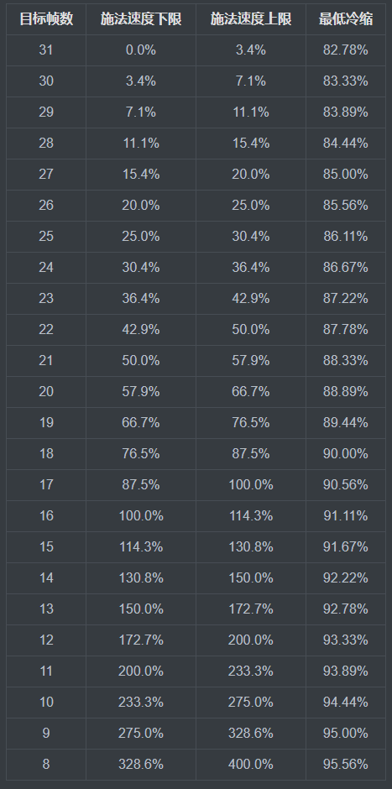The height and width of the screenshot is (789, 392).
Task: Click the 85.00% minimum cooldown value
Action: coord(346,175)
